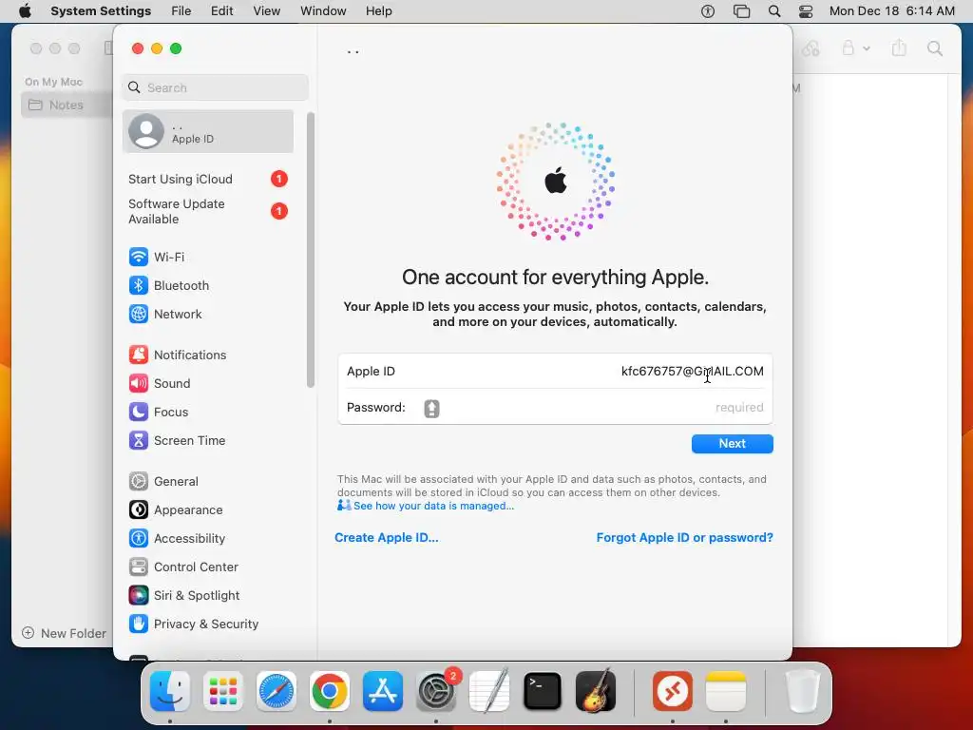Select Sound settings
Image resolution: width=973 pixels, height=730 pixels.
click(160, 384)
